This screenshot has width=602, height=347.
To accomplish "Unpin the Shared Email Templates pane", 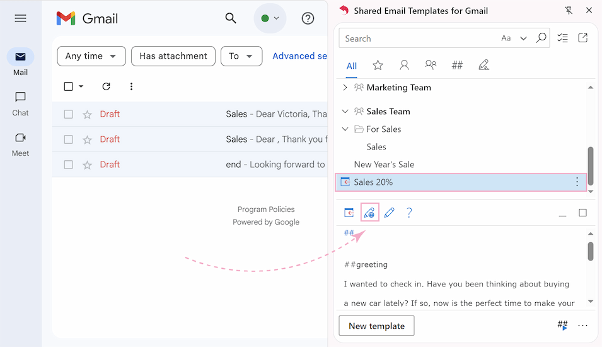I will [x=569, y=10].
